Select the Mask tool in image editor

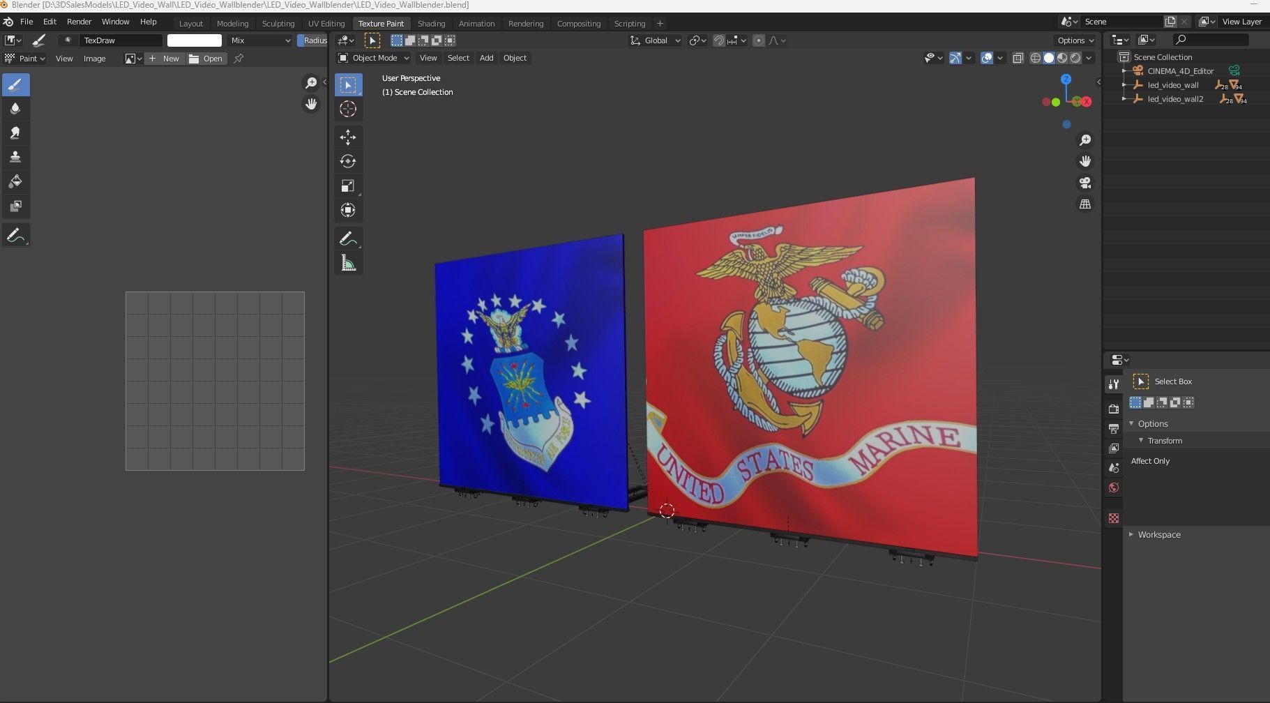[15, 206]
